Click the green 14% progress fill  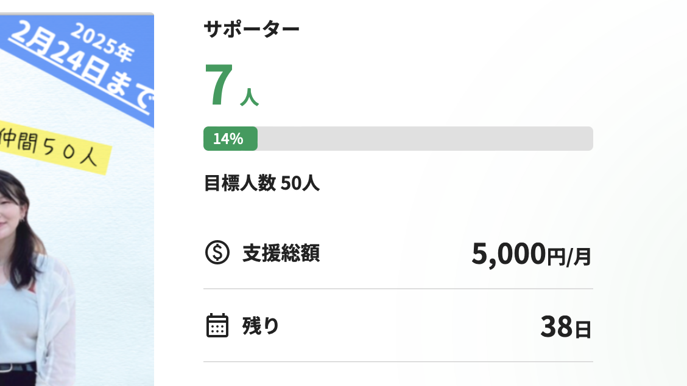tap(230, 139)
